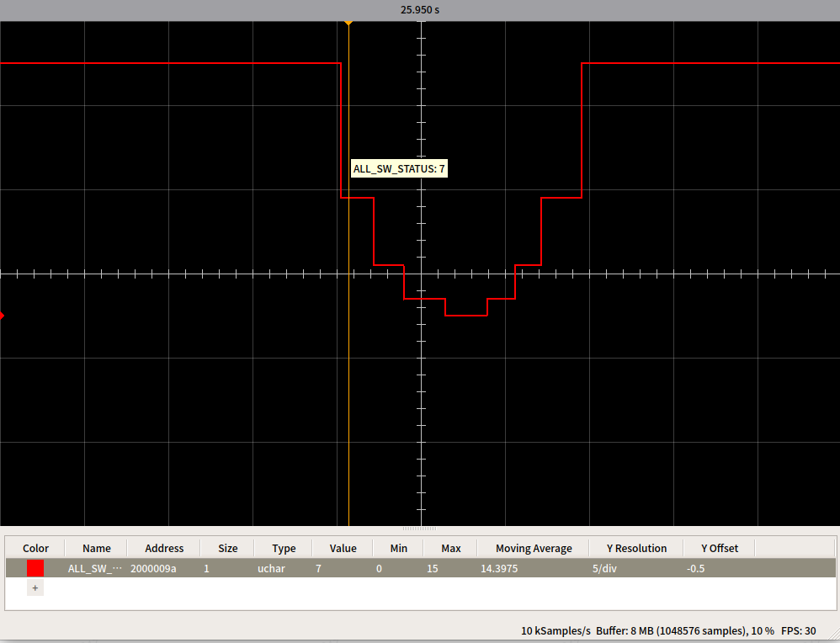The height and width of the screenshot is (643, 840).
Task: Open the red color swatch for ALL_SW_STATUS
Action: 35,569
